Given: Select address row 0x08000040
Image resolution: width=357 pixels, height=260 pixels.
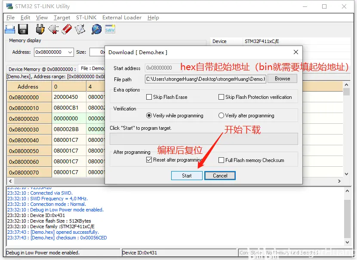Looking at the screenshot, I should [29, 140].
